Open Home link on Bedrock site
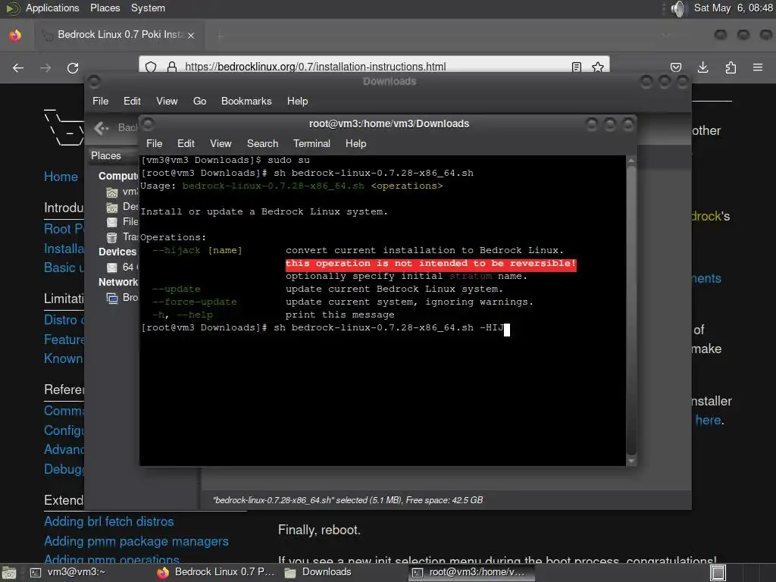776x582 pixels. tap(61, 177)
